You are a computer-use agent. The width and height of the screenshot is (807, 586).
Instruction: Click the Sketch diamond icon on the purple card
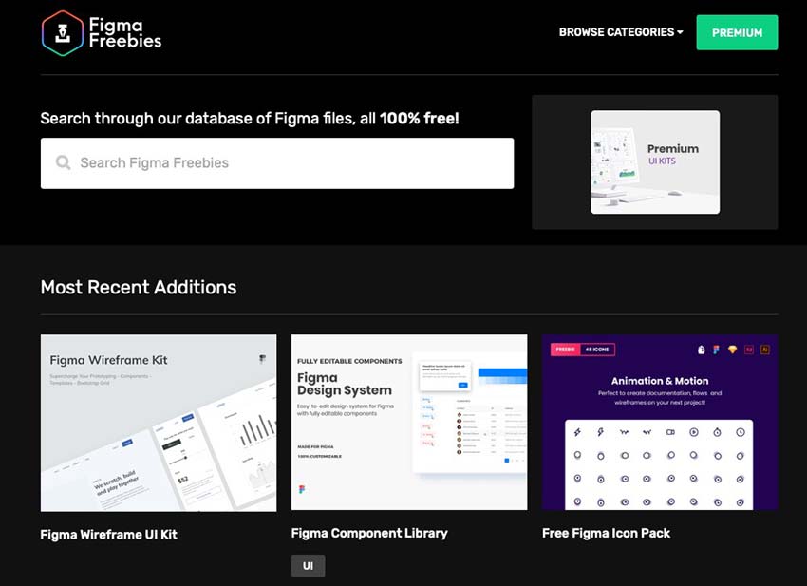coord(732,350)
